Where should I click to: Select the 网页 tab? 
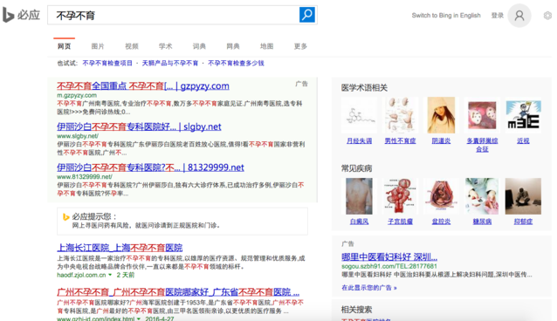coord(65,46)
